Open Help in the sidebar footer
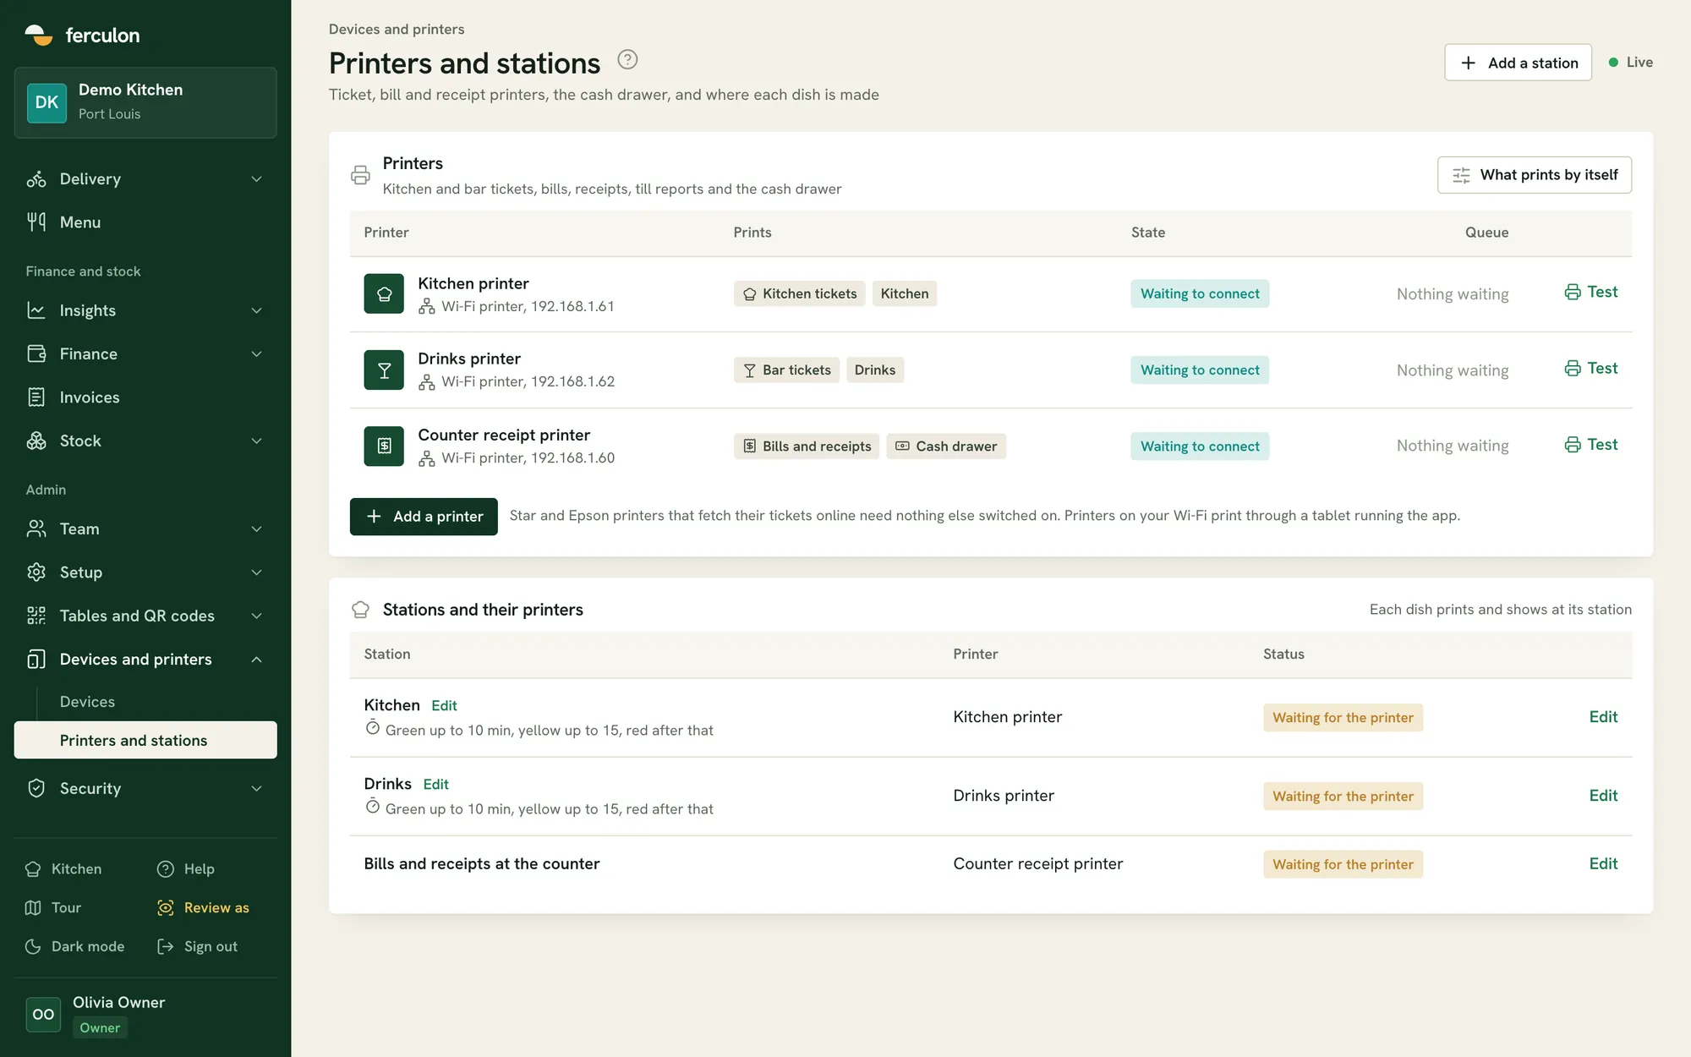The width and height of the screenshot is (1691, 1057). pos(186,869)
